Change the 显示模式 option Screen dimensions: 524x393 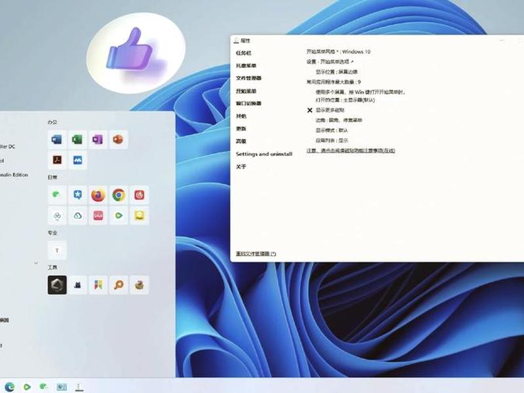(x=332, y=130)
